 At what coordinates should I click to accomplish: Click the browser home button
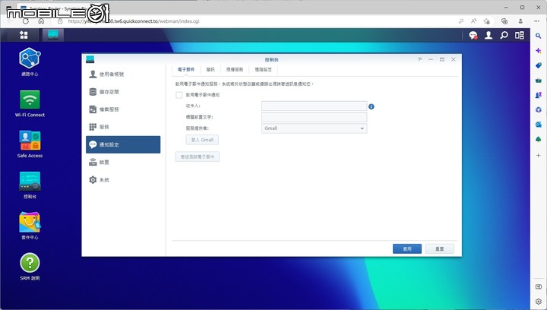point(41,21)
